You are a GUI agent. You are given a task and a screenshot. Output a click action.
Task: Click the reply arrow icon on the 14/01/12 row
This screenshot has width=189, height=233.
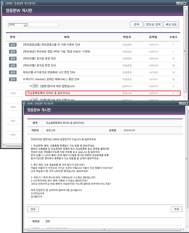tap(31, 86)
